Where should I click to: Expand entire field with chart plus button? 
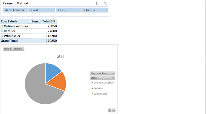pyautogui.click(x=110, y=110)
